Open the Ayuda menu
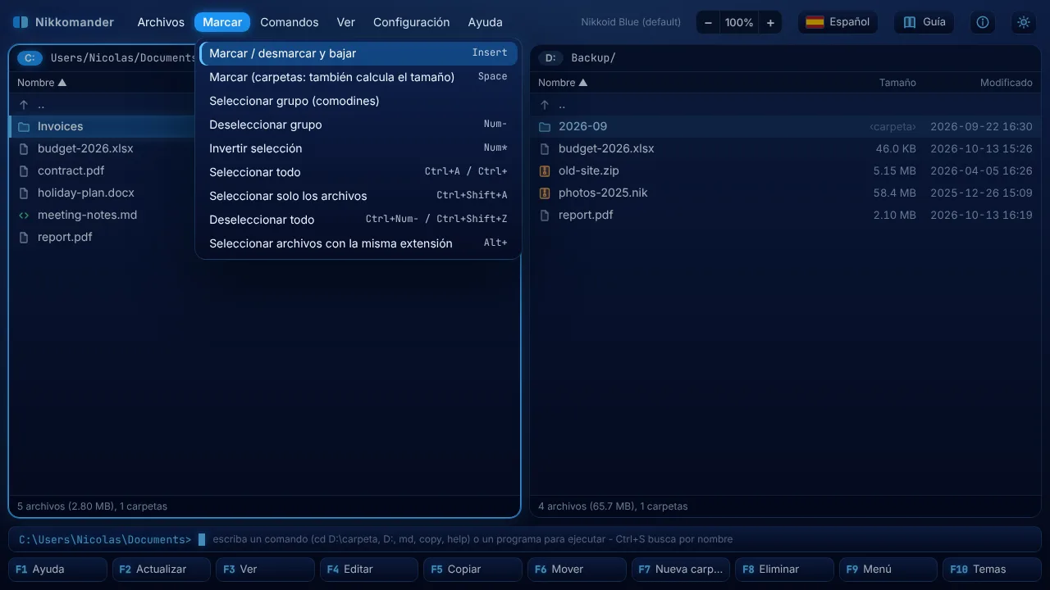Screen dimensions: 1050x590 [485, 22]
